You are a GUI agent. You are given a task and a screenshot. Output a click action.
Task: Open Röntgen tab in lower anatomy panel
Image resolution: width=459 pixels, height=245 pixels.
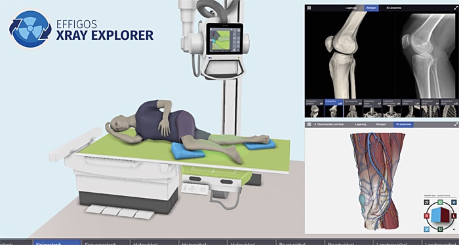click(381, 125)
